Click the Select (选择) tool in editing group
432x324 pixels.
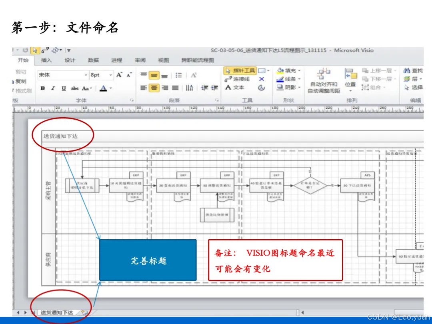pos(413,88)
